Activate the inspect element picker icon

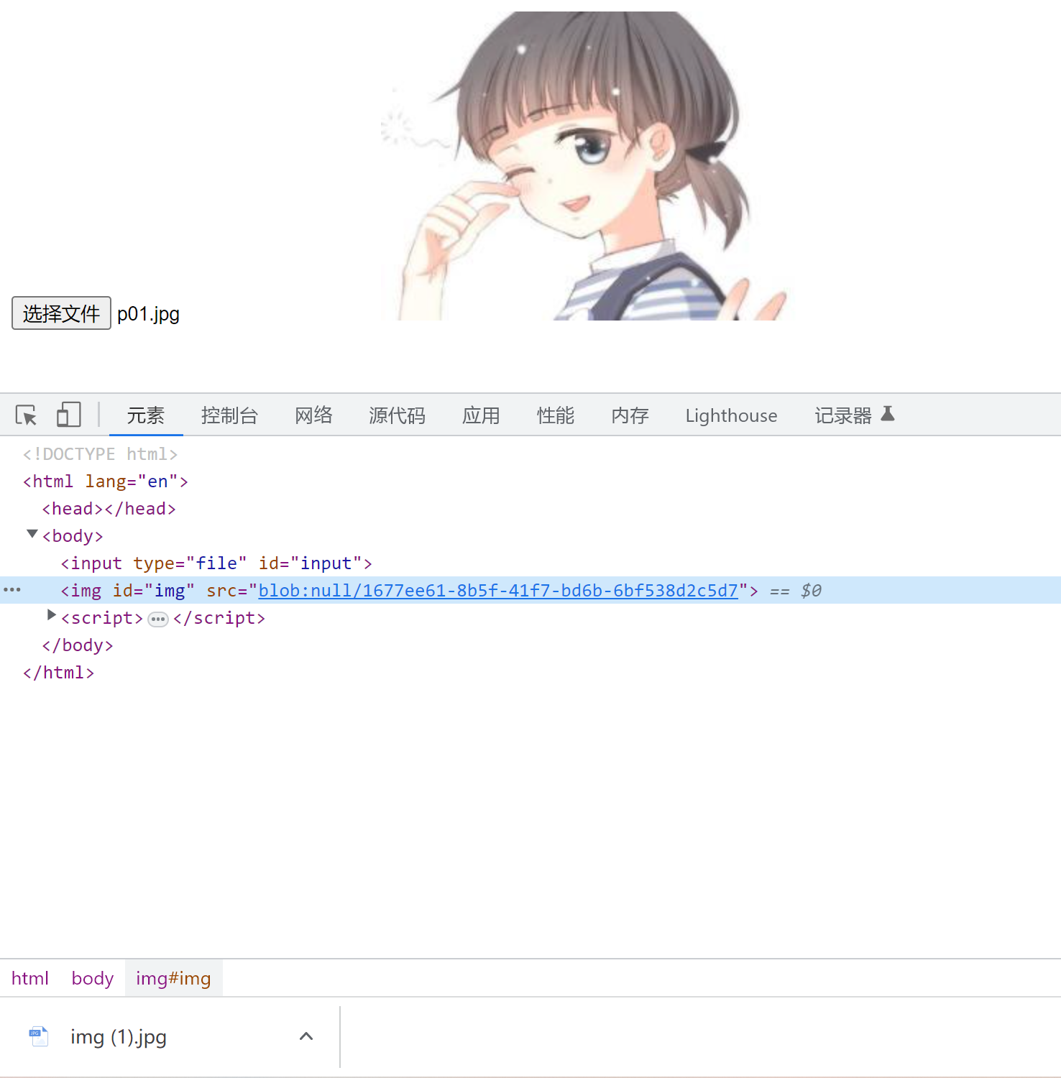click(x=26, y=415)
